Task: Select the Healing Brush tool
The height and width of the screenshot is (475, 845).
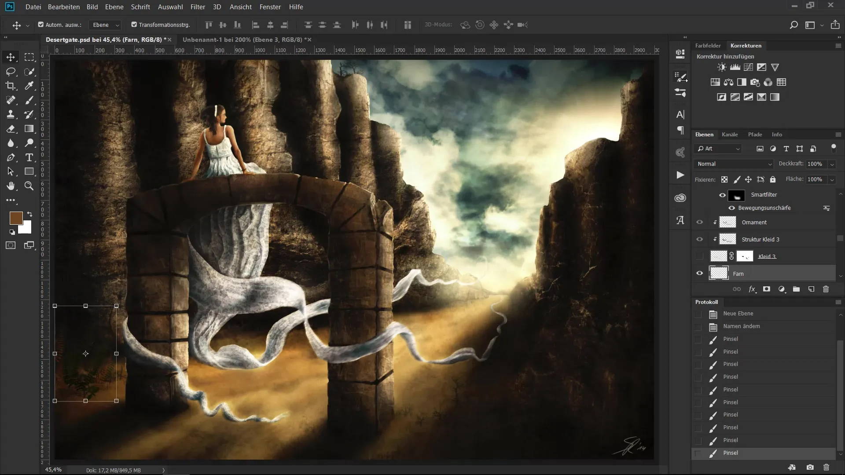Action: click(11, 100)
